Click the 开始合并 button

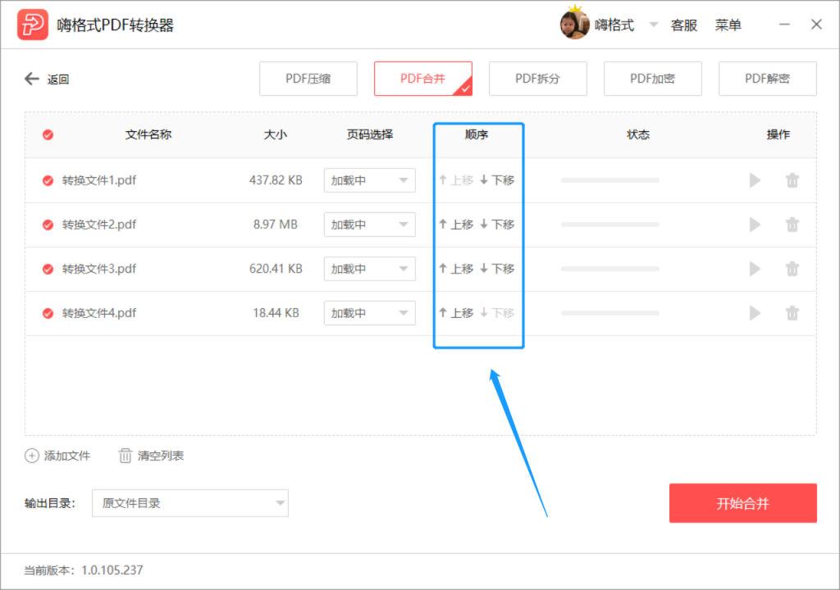point(743,503)
